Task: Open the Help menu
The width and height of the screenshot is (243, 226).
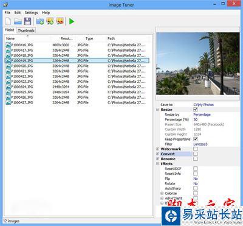Action: (46, 13)
